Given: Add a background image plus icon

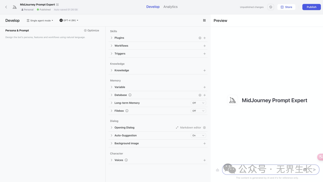Looking at the screenshot, I should (x=205, y=143).
